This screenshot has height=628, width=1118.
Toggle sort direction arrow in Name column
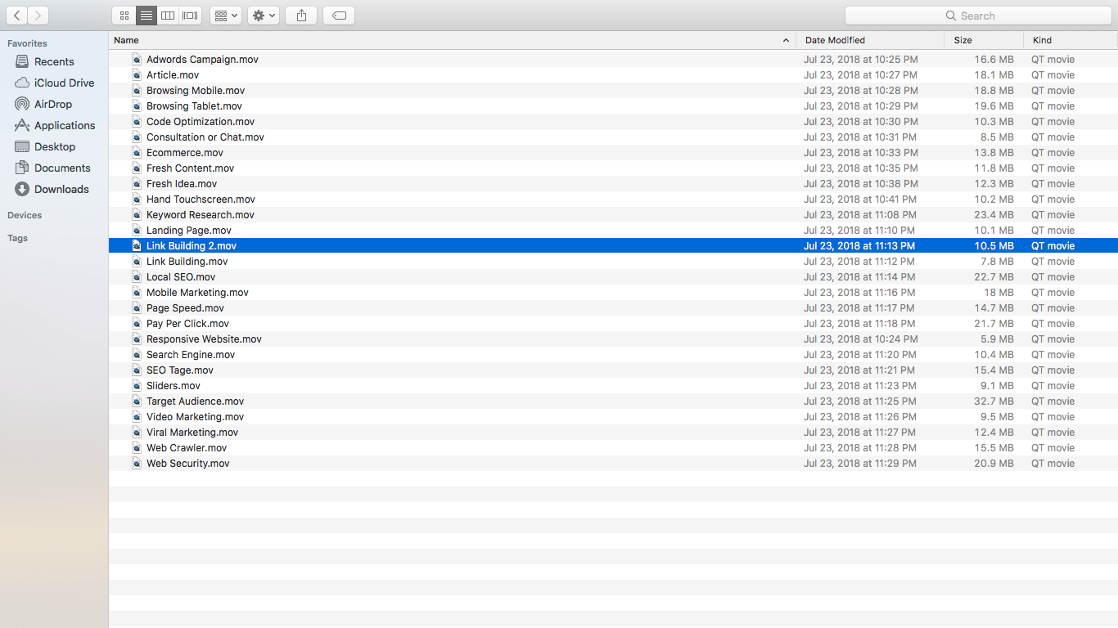tap(786, 40)
